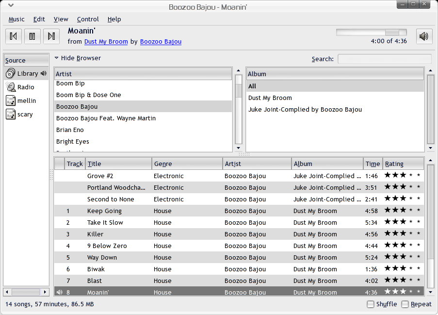Screen dimensions: 438x315
Task: Select song Portland Woodcha...
Action: pyautogui.click(x=239, y=187)
